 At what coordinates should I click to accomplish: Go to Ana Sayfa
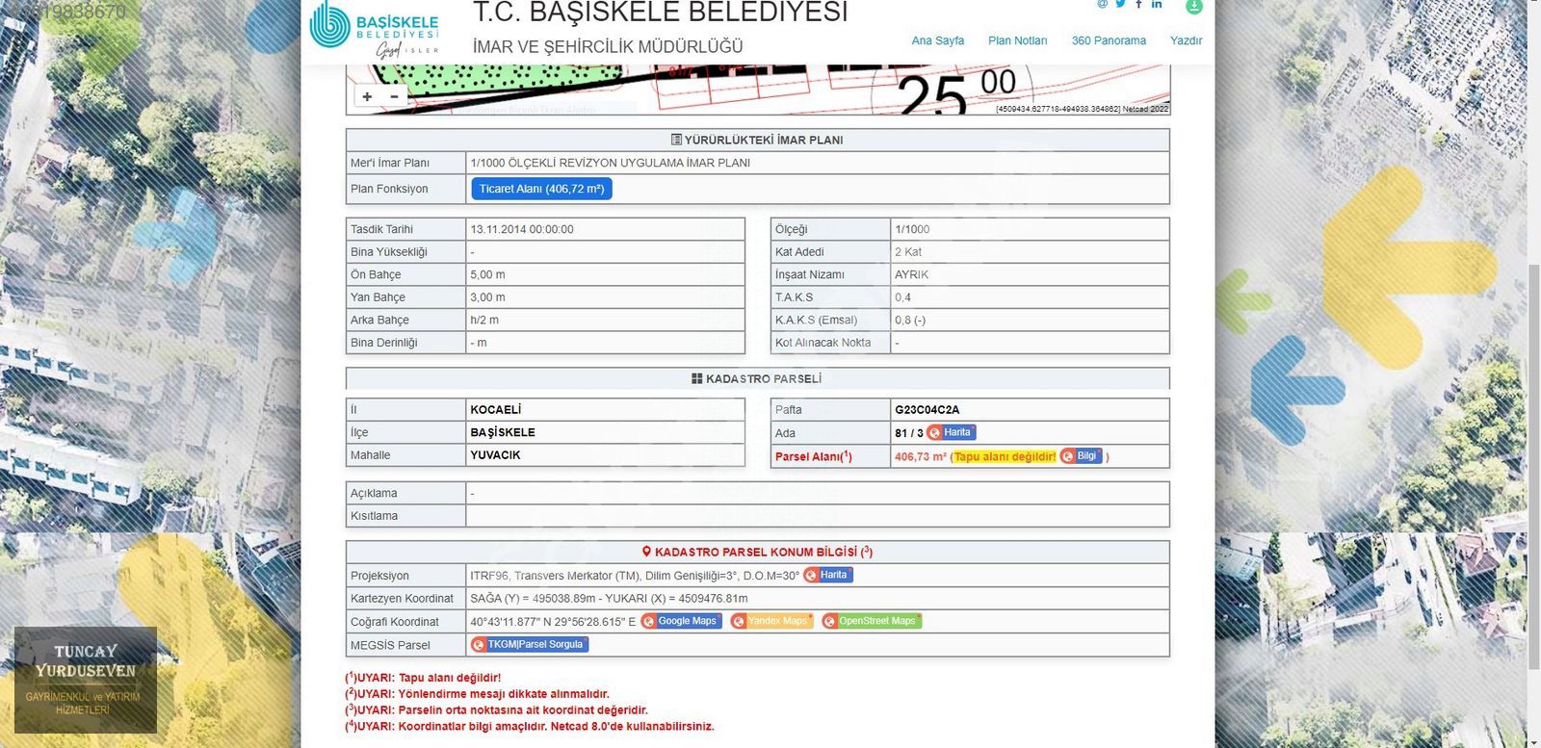[x=937, y=40]
